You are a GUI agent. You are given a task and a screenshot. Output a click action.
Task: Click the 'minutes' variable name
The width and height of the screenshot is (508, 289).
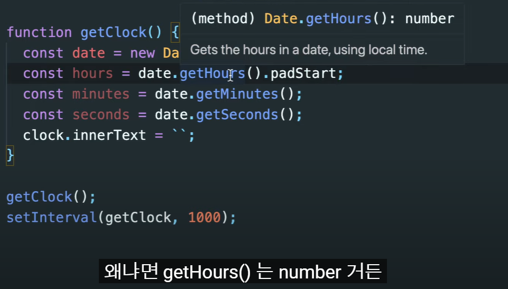click(101, 94)
